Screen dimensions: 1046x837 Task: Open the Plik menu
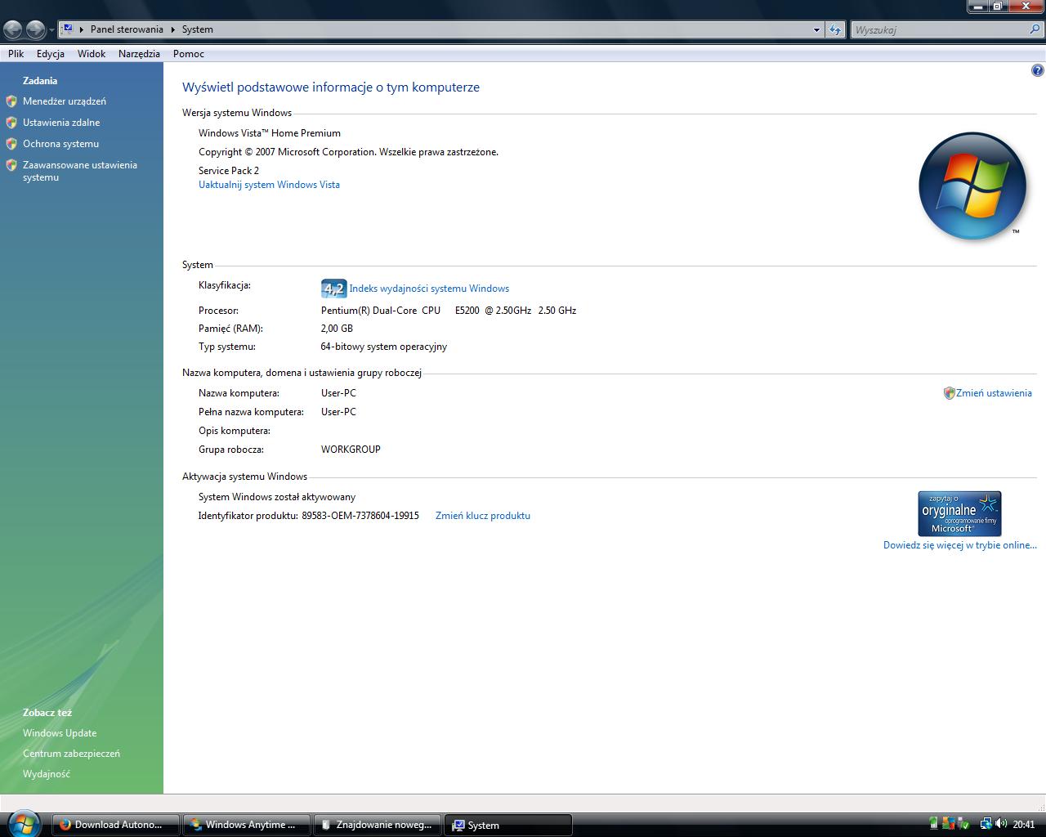(16, 54)
